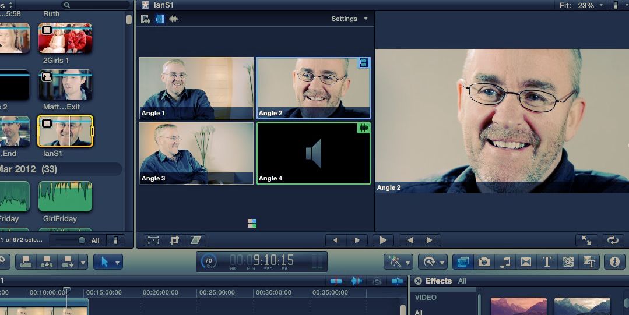The height and width of the screenshot is (315, 629).
Task: Enable video-only angle switching
Action: click(x=160, y=19)
